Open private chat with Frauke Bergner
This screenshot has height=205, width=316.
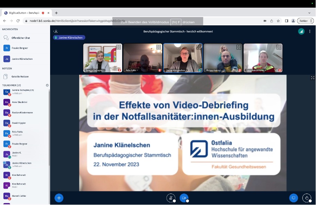(x=20, y=48)
